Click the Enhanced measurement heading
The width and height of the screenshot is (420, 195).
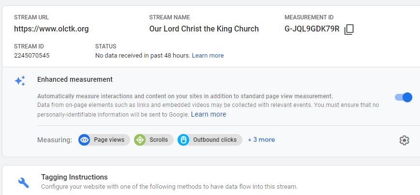coord(75,79)
